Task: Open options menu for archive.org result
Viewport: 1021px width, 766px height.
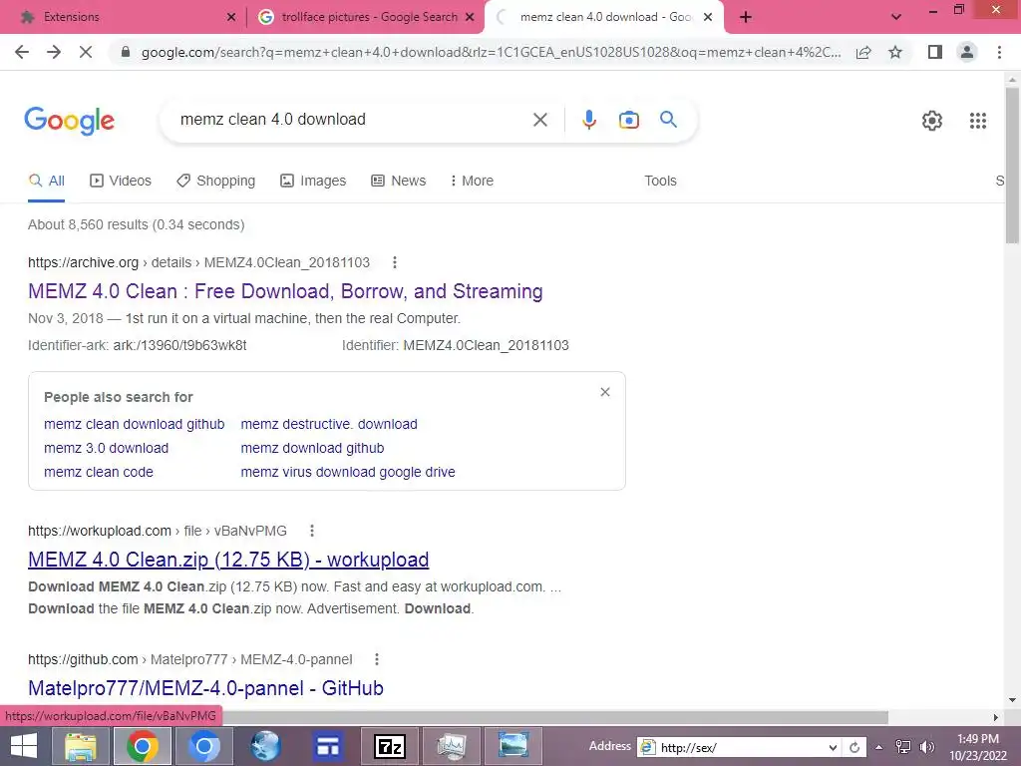Action: (395, 262)
